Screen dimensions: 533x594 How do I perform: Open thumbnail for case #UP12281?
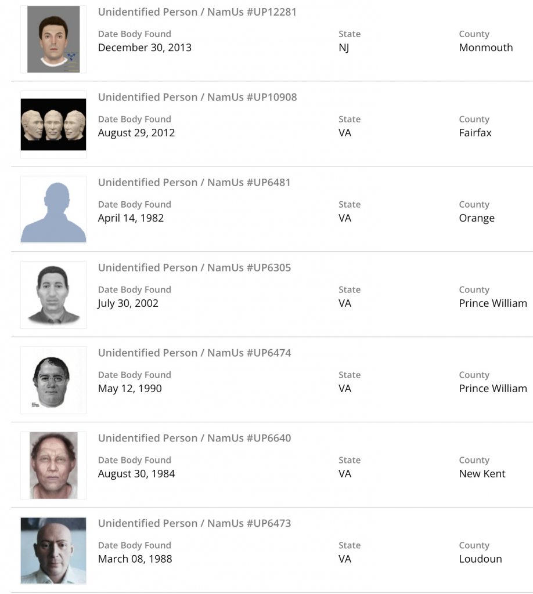(53, 39)
